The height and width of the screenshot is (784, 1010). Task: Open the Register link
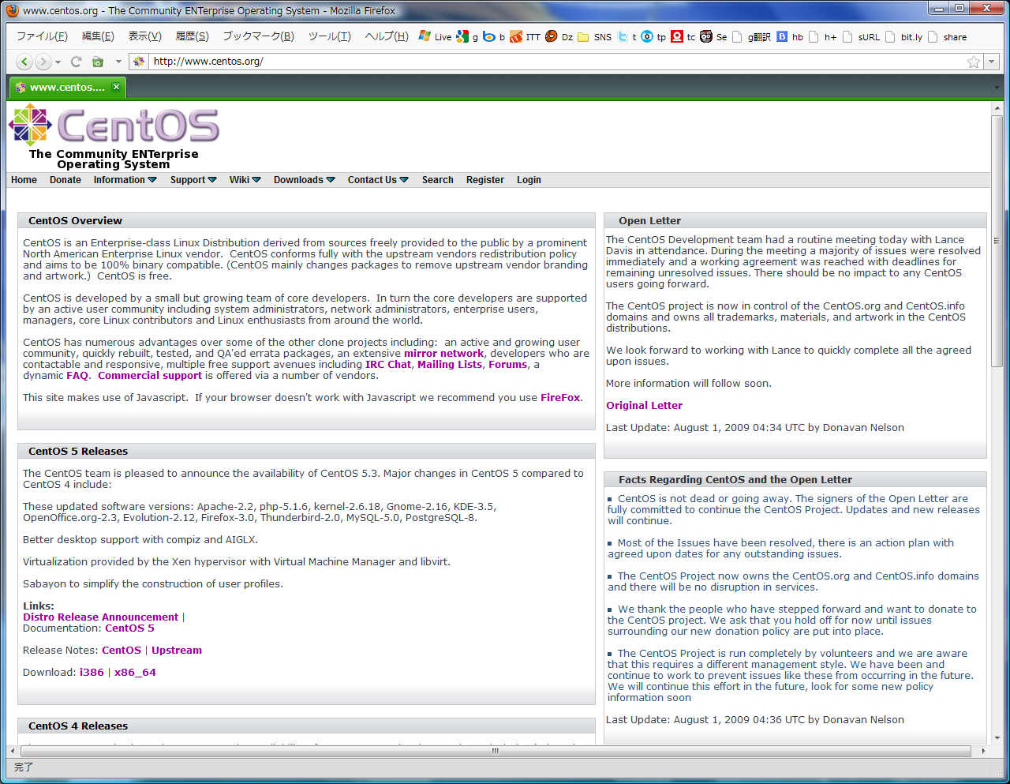(x=485, y=180)
